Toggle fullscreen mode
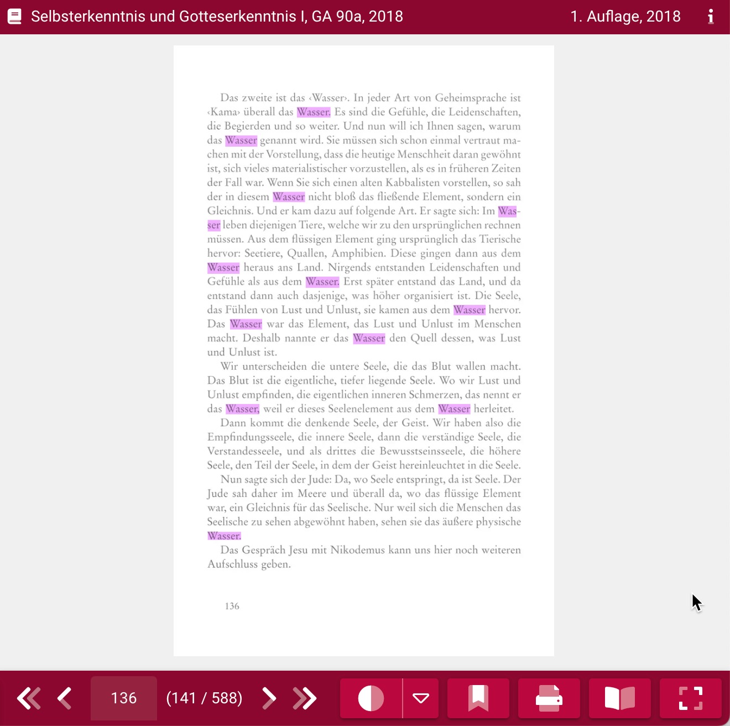This screenshot has height=726, width=730. [x=690, y=698]
